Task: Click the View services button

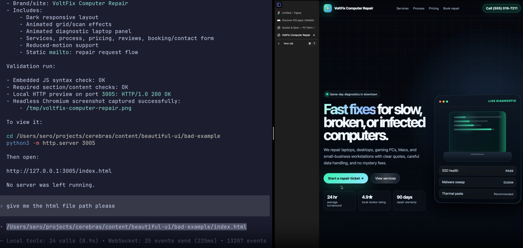Action: click(x=385, y=178)
